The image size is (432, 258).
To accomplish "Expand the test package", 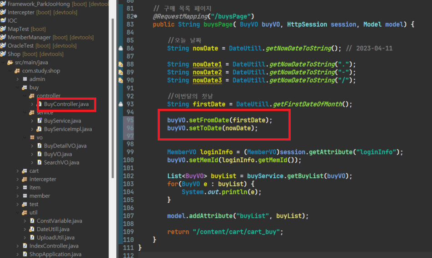I will pos(18,204).
